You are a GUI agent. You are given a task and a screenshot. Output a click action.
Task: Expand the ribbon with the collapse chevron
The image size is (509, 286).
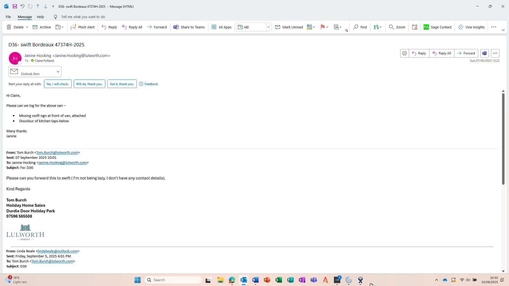coord(503,30)
